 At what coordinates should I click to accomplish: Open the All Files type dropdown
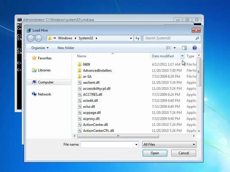click(169, 144)
